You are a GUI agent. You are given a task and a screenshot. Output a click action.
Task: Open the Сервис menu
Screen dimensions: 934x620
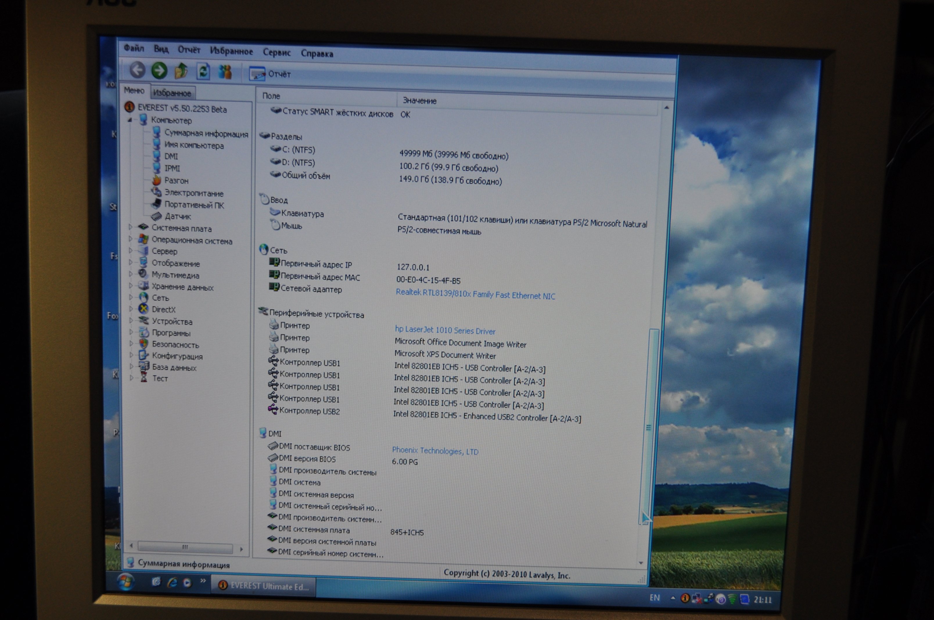point(276,53)
